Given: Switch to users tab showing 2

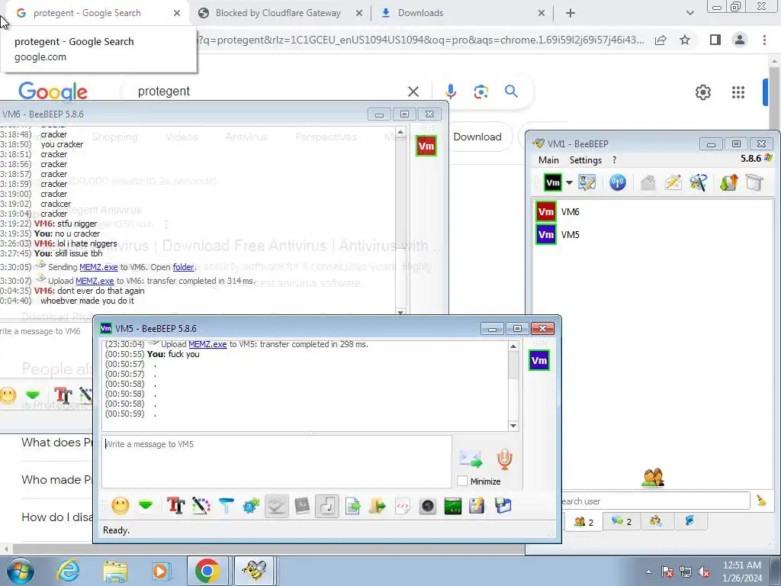Looking at the screenshot, I should coord(583,521).
